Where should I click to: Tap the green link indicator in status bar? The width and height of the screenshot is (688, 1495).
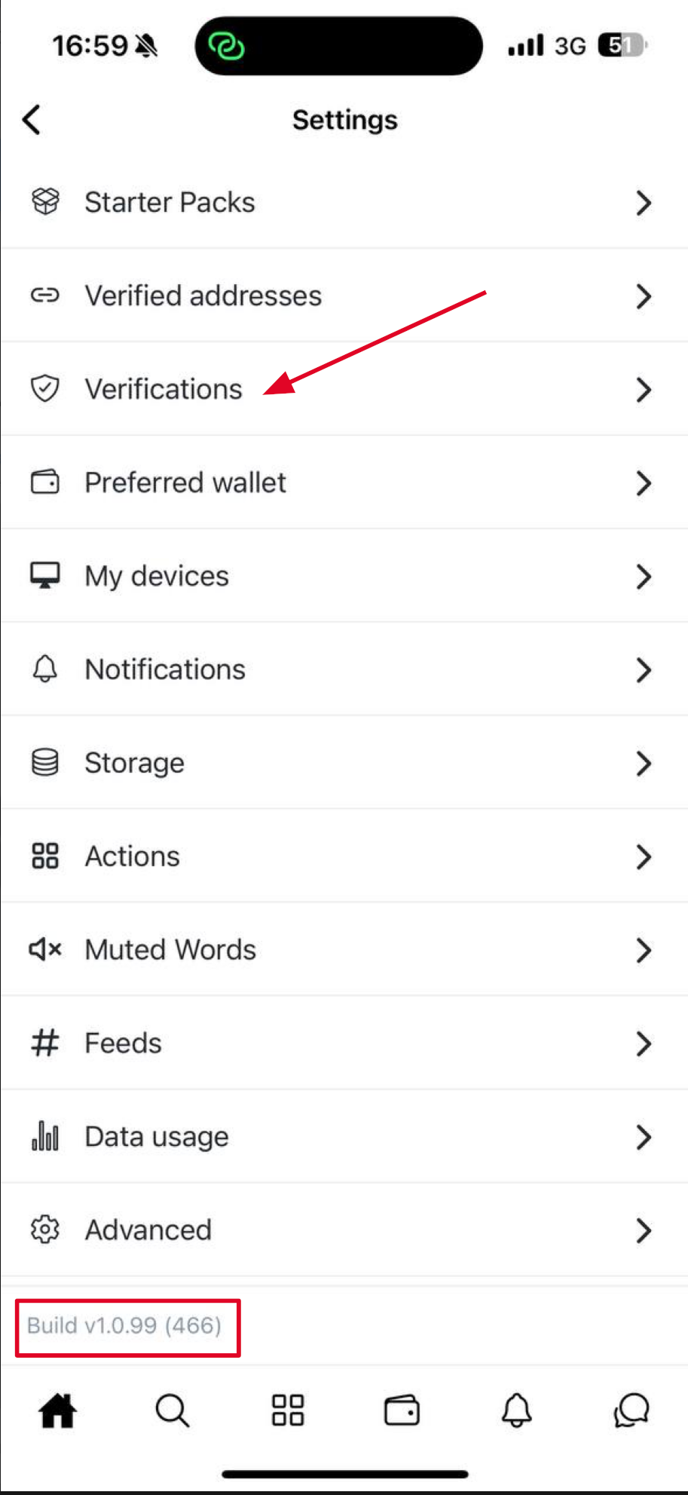pyautogui.click(x=226, y=47)
